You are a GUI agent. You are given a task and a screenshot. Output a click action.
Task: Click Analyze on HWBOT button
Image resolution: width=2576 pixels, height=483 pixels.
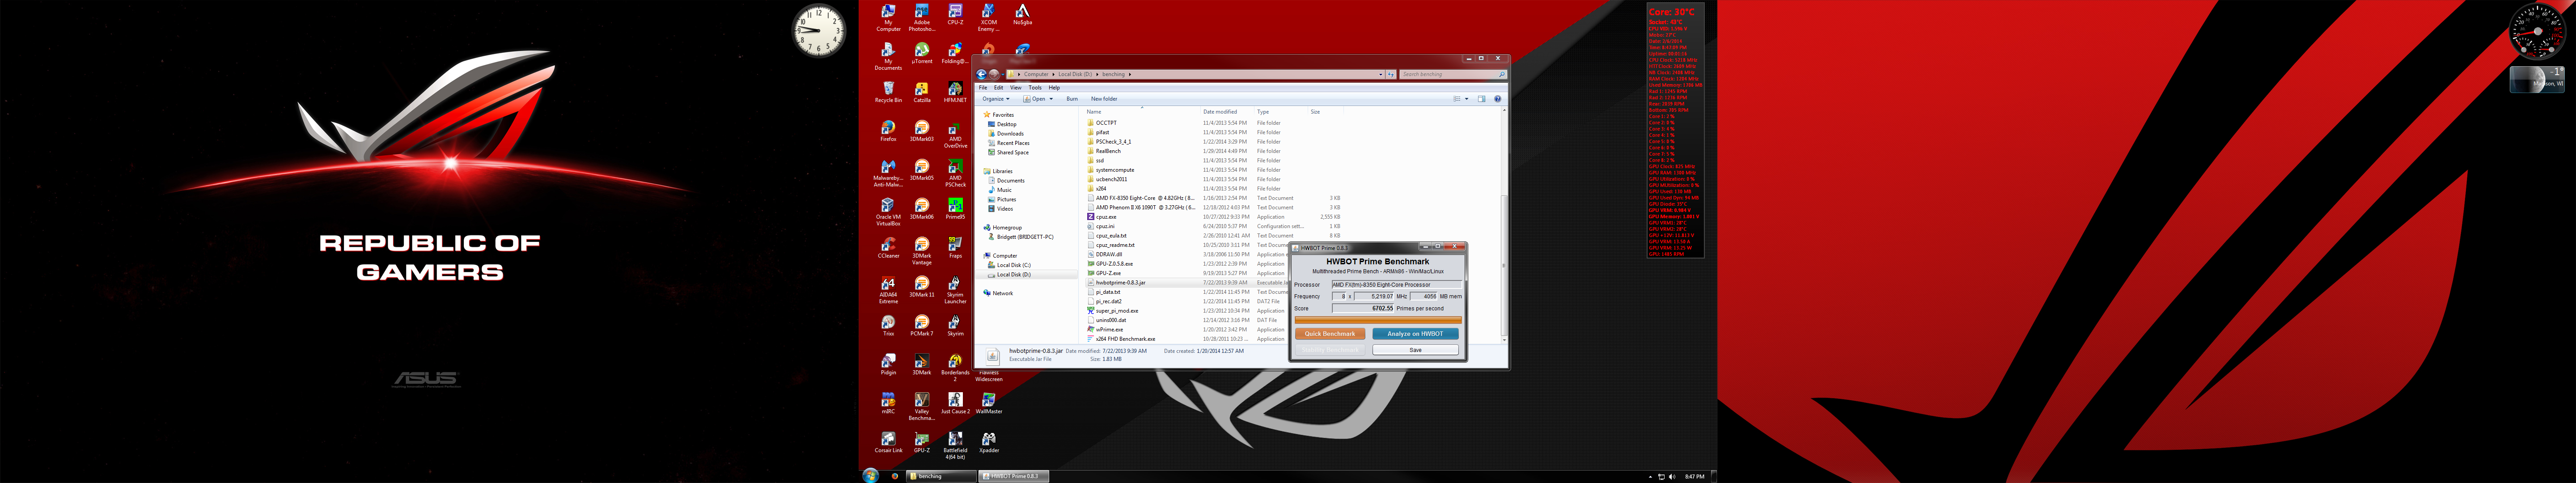1415,334
